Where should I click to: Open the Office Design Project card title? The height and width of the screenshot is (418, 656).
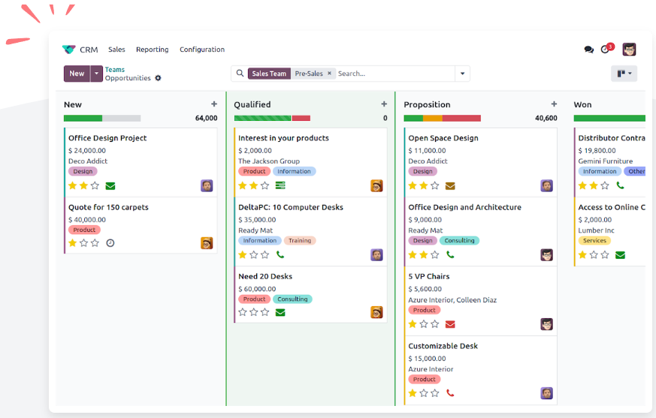click(x=107, y=138)
